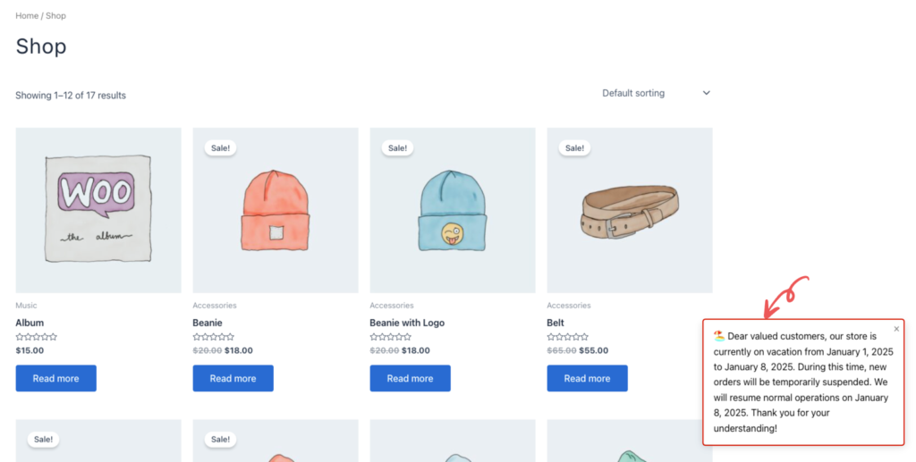Click the Sale! badge on Belt

tap(574, 148)
